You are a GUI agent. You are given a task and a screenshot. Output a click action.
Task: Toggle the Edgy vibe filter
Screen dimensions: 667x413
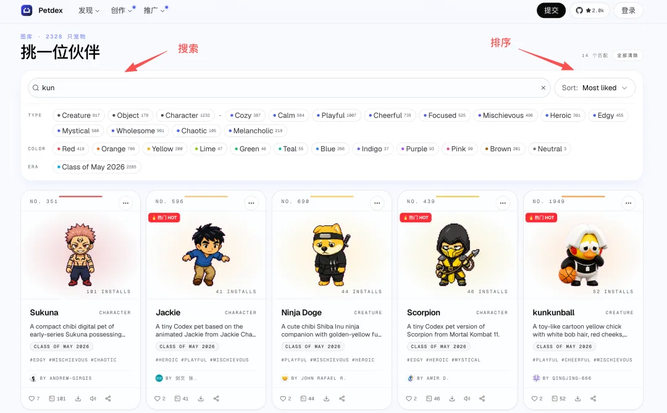click(608, 115)
